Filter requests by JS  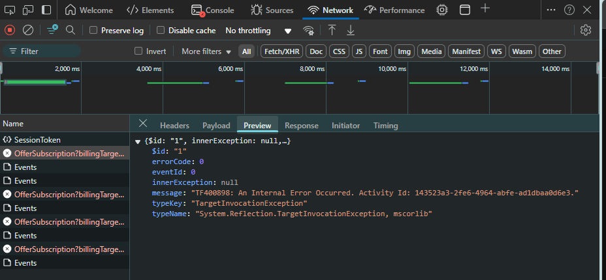[359, 51]
